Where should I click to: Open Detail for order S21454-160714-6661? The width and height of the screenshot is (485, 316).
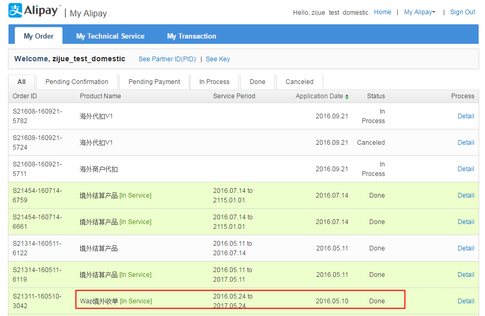(466, 222)
